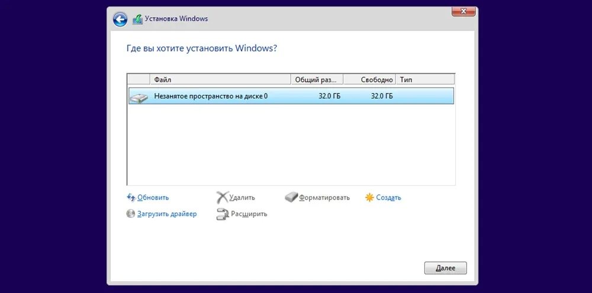Open the Загрузить драйвер link
Screen dimensions: 592x293
[x=167, y=214]
